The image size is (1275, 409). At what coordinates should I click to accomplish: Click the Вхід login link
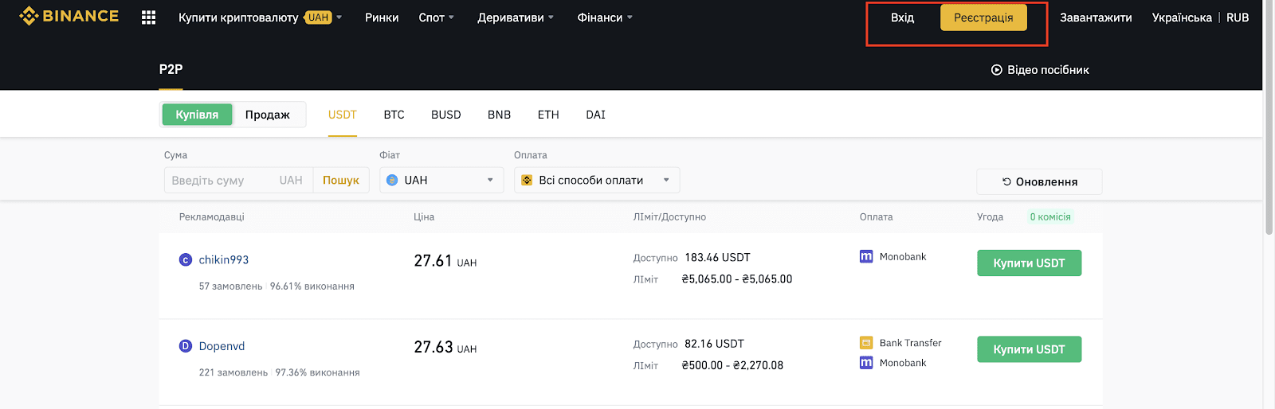tap(902, 18)
